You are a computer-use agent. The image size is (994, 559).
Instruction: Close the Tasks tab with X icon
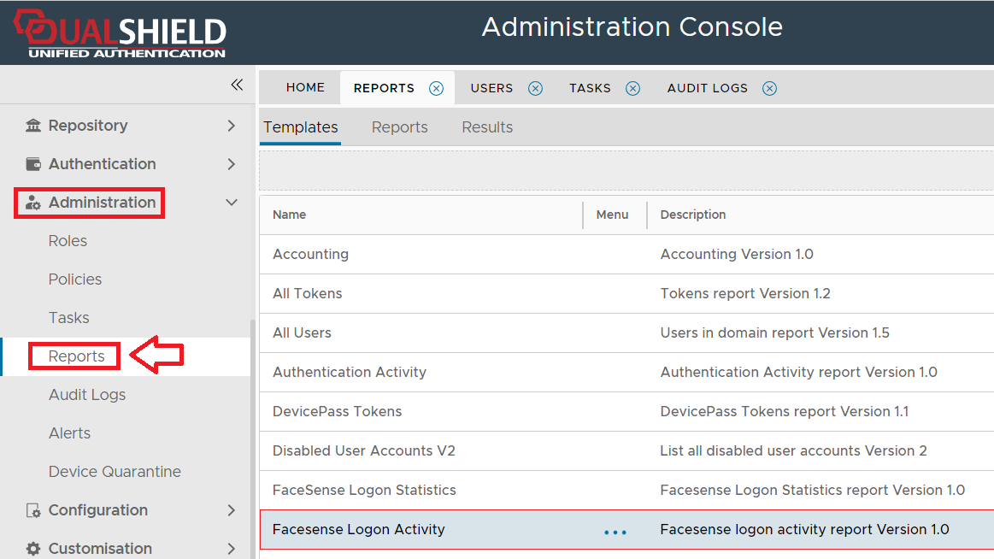pos(632,88)
